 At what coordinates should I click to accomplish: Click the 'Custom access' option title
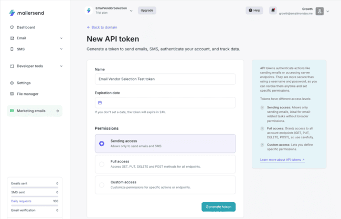pos(123,182)
